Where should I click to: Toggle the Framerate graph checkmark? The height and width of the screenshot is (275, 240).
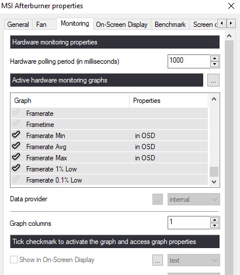16,112
